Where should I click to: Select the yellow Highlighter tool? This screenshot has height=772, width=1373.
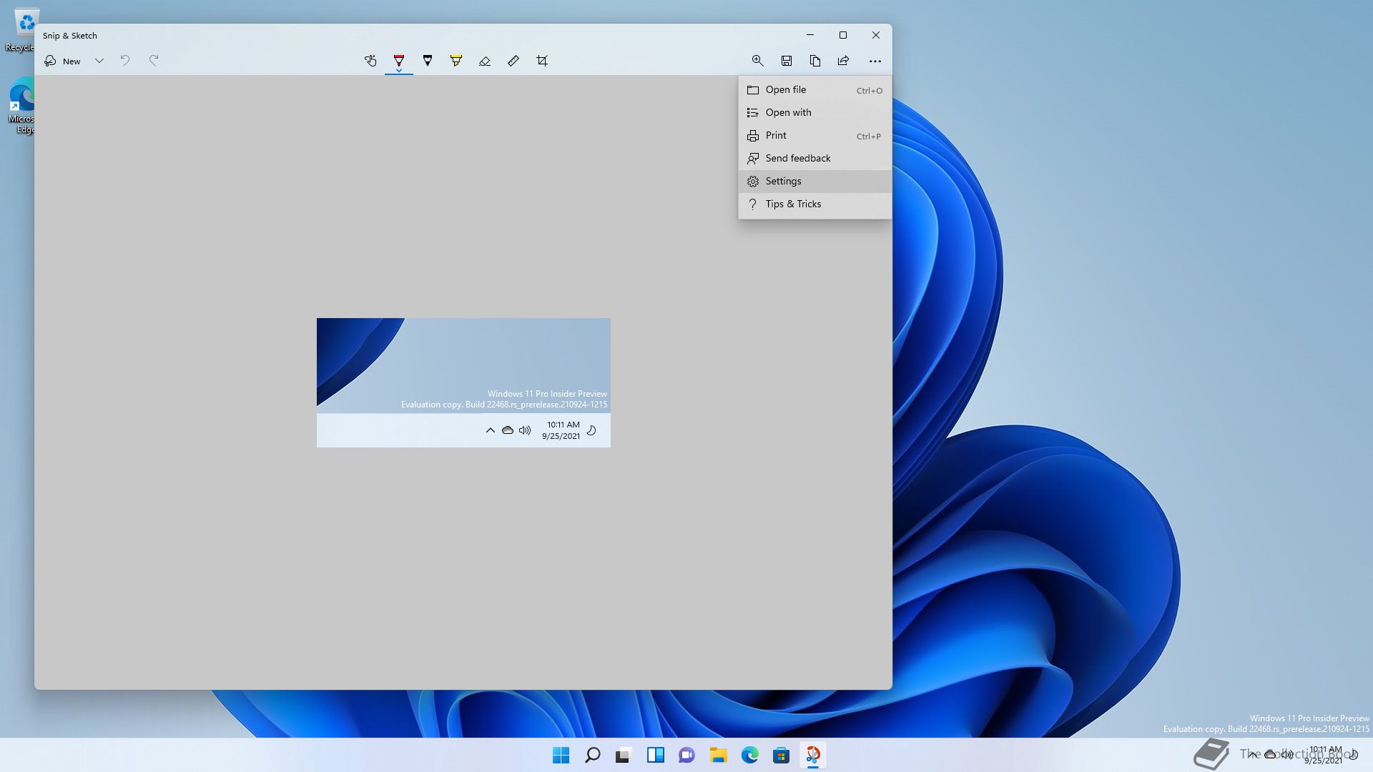(x=456, y=61)
